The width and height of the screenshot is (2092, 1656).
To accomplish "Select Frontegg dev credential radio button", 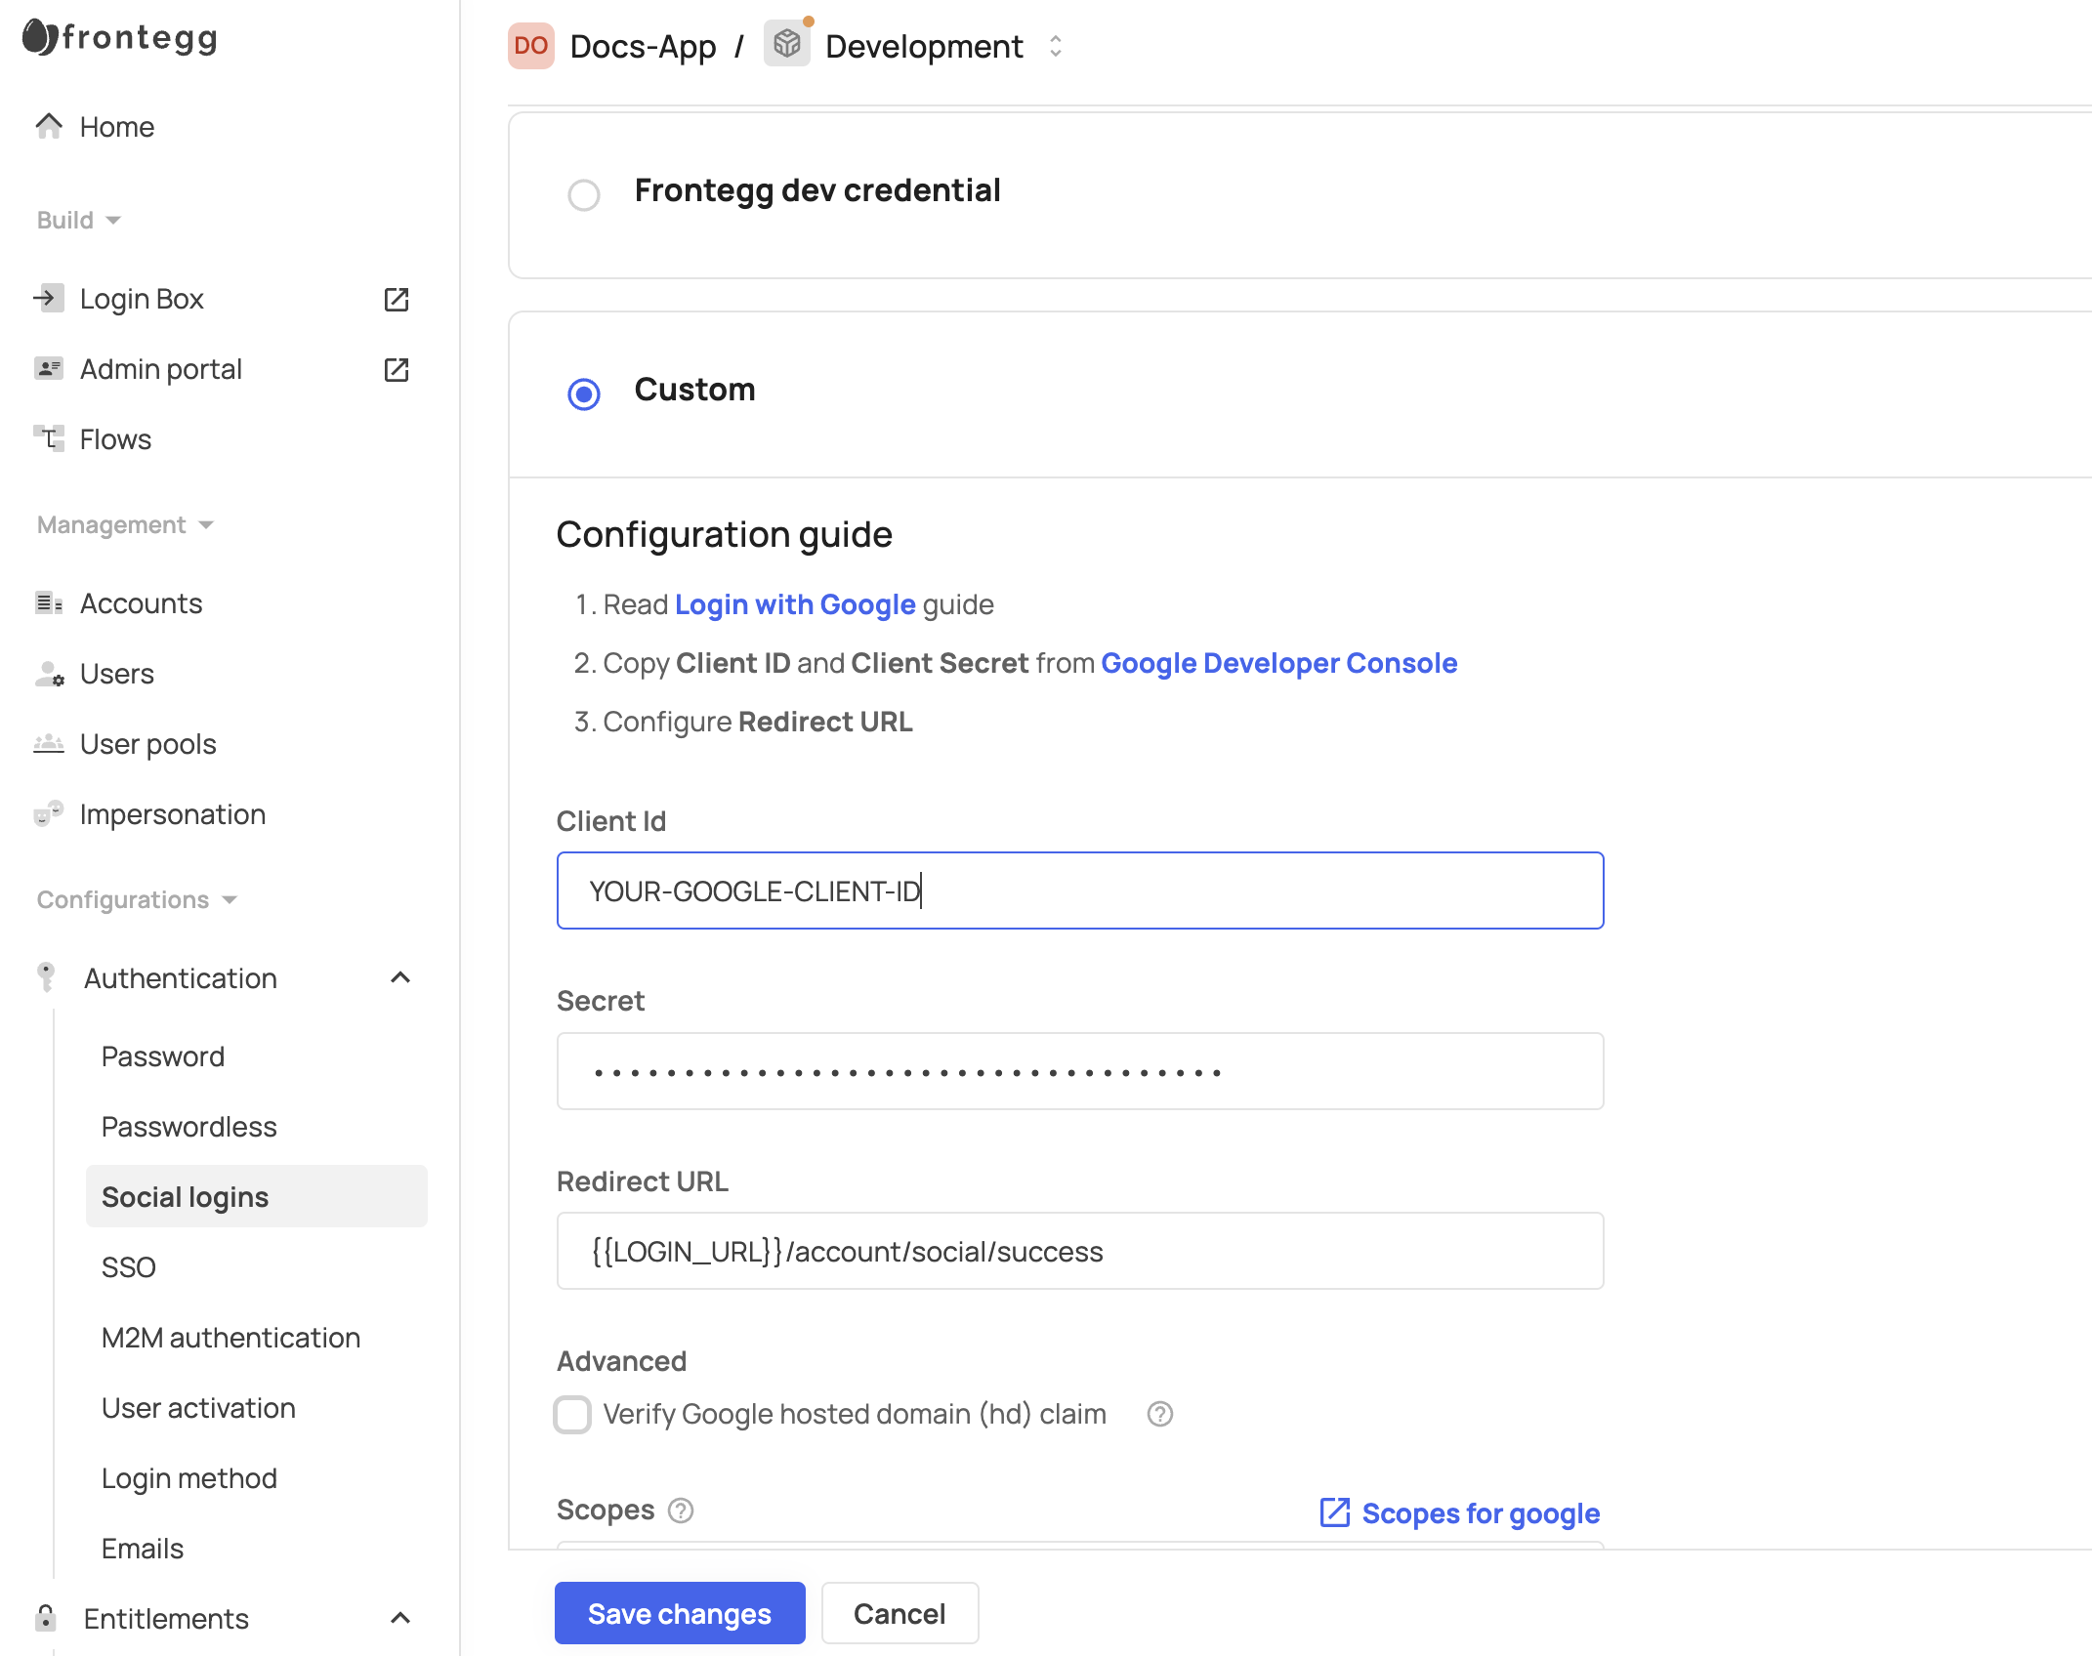I will click(584, 194).
